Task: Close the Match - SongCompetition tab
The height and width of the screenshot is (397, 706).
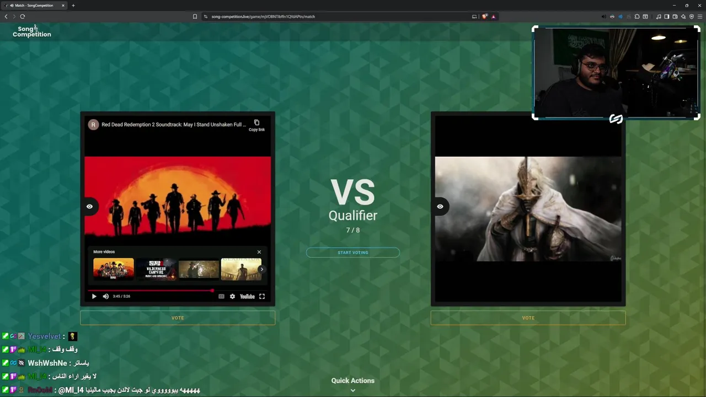Action: pos(63,6)
